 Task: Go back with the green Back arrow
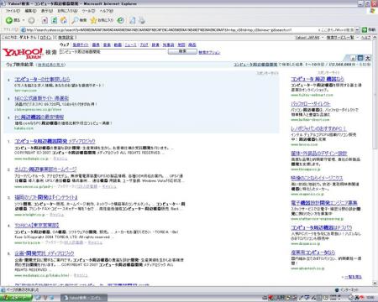[9, 20]
